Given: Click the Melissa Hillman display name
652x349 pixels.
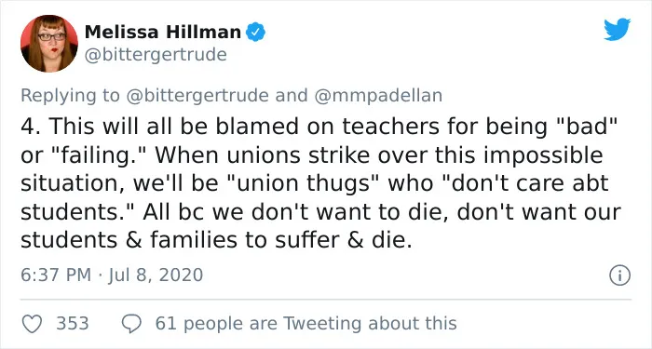Looking at the screenshot, I should (163, 33).
